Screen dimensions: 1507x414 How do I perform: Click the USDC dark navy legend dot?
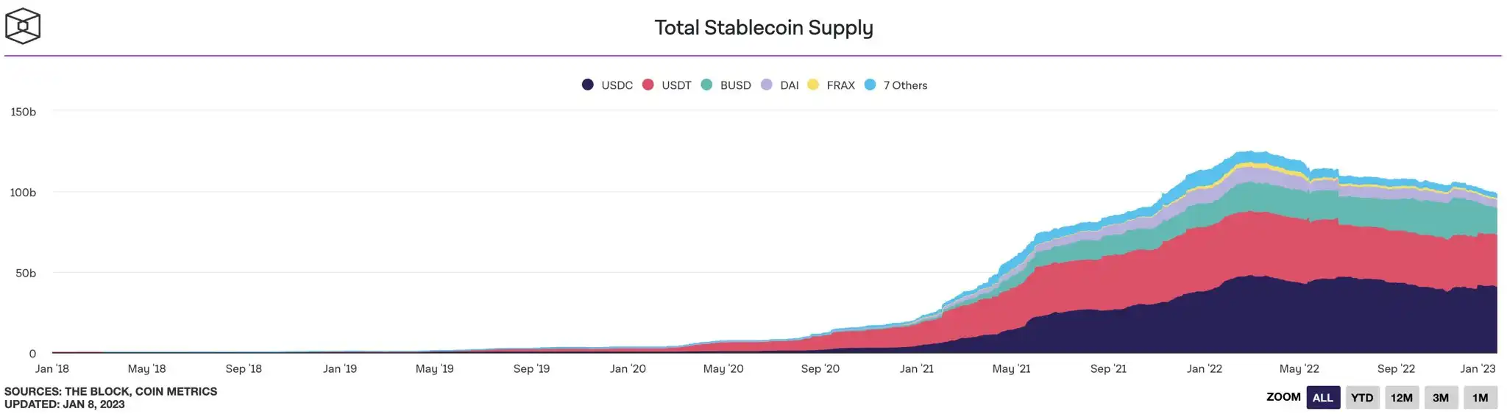pyautogui.click(x=588, y=85)
